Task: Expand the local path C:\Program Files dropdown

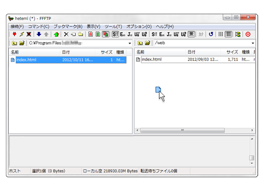Action: 130,43
